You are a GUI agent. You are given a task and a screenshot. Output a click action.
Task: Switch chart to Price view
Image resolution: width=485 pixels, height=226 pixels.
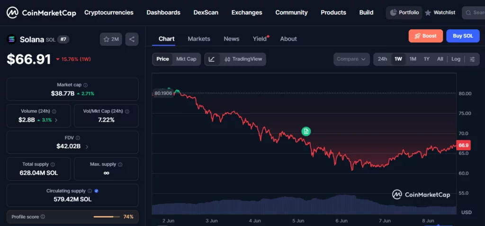point(163,59)
